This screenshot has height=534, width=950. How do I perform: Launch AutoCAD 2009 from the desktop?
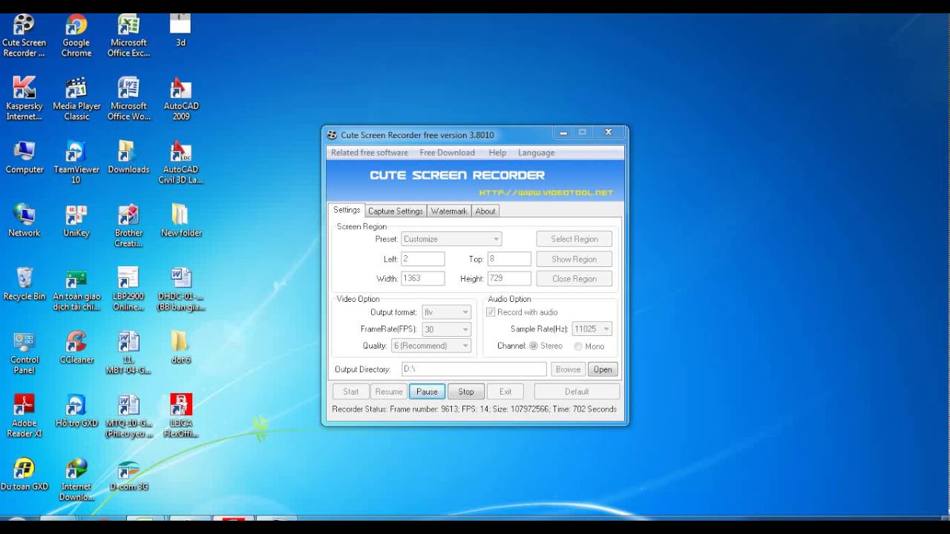click(x=181, y=99)
